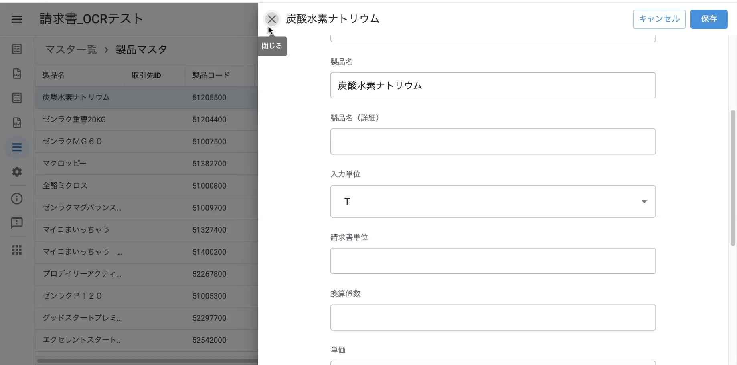Click product code 52297700
737x365 pixels.
pos(209,318)
